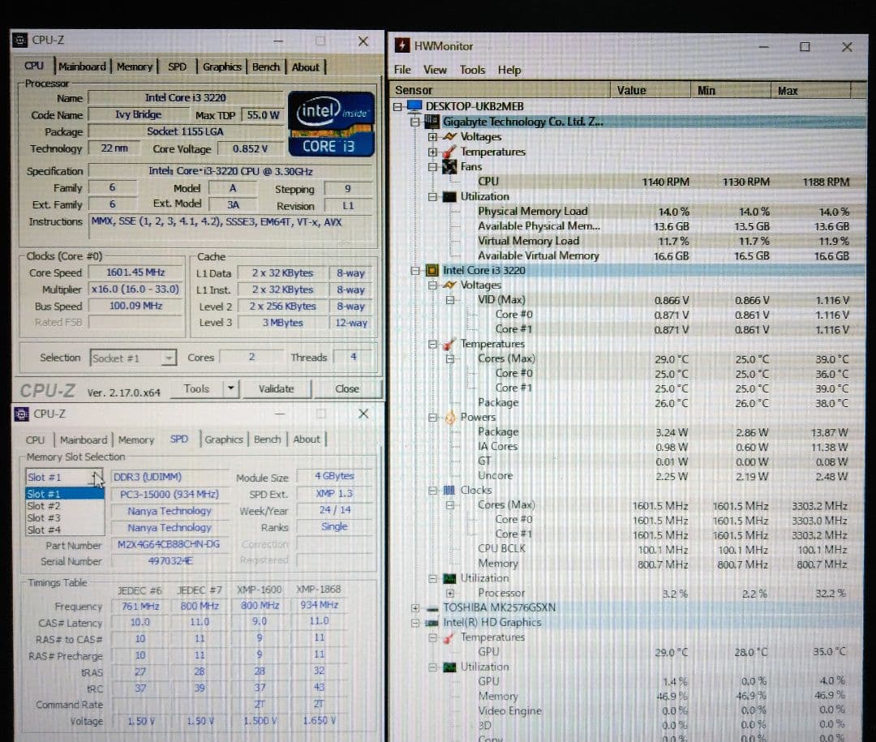Viewport: 876px width, 742px height.
Task: Open HWMonitor File menu
Action: coord(402,70)
